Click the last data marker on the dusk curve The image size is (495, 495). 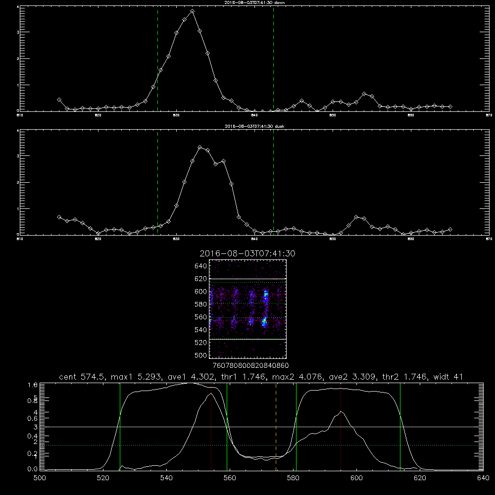450,230
